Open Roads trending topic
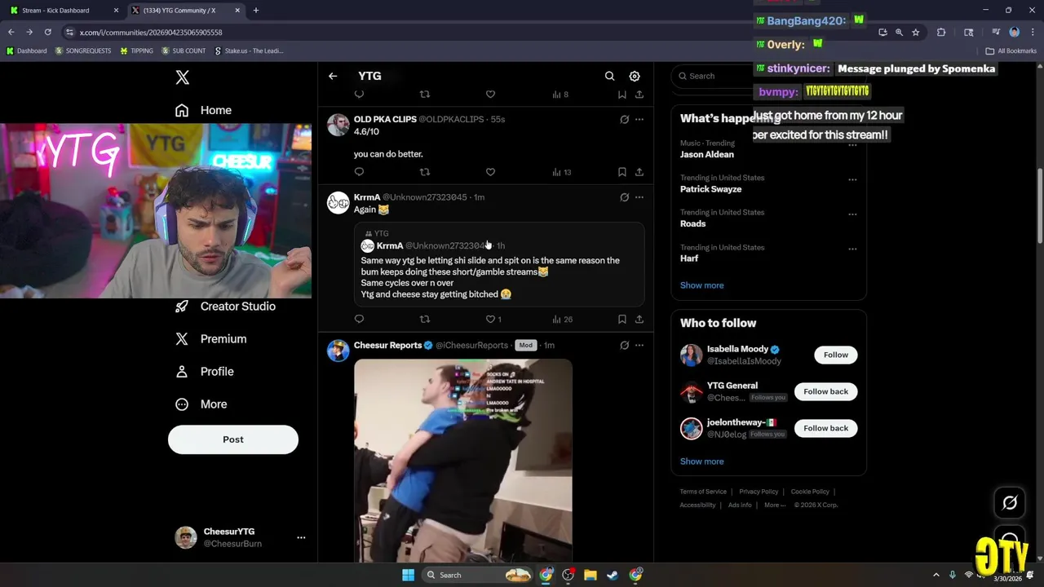 tap(693, 223)
